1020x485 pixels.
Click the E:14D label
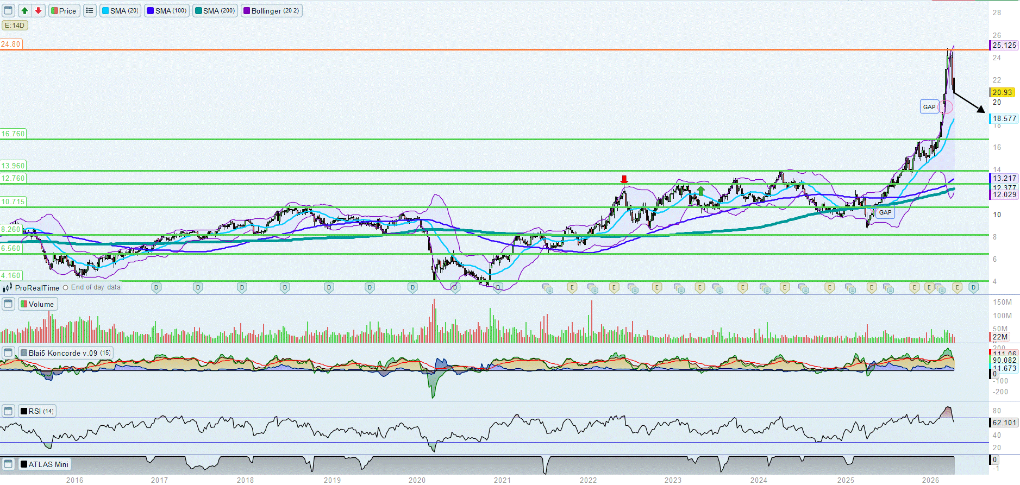(x=15, y=25)
